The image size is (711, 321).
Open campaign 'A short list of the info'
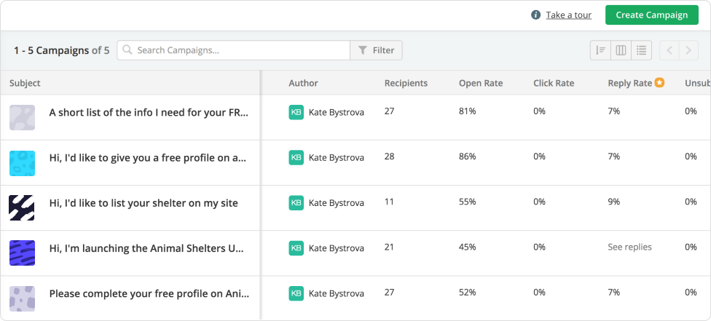(149, 112)
